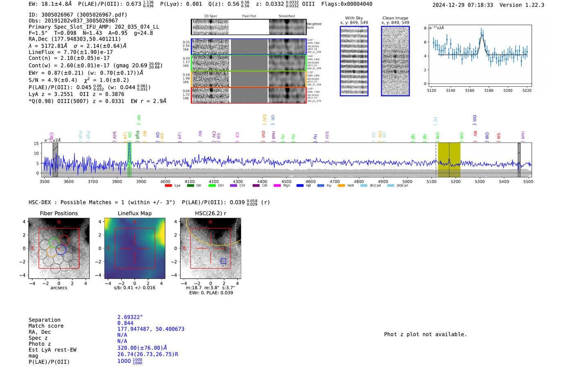Click the red Lyα legend swatch
This screenshot has width=573, height=390.
[168, 186]
